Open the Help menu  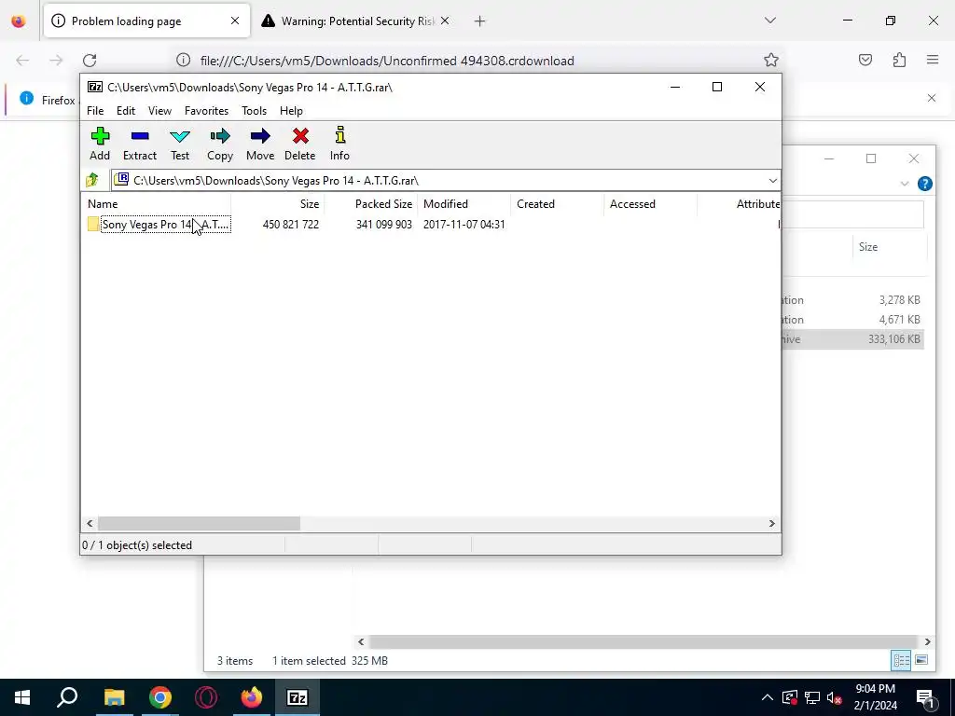[291, 111]
